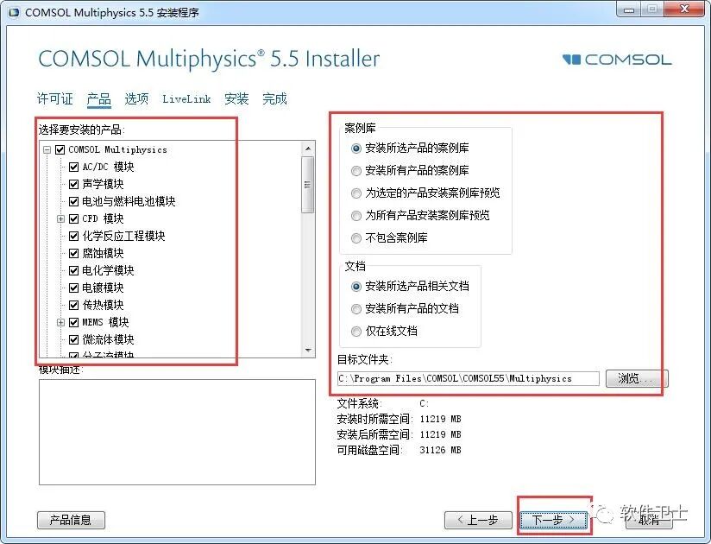Uncheck the COMSOL Multiphysics root checkbox
The image size is (711, 544).
[x=60, y=149]
